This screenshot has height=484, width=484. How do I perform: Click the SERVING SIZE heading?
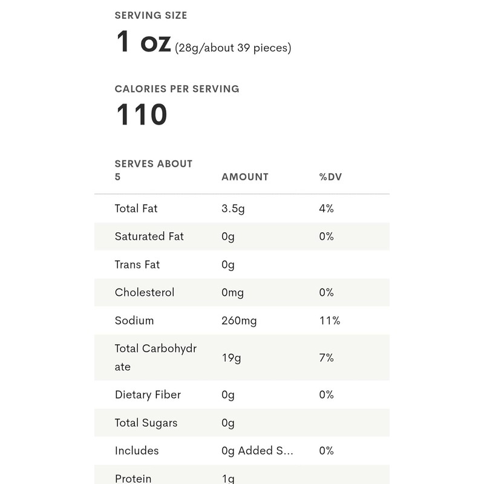(151, 15)
